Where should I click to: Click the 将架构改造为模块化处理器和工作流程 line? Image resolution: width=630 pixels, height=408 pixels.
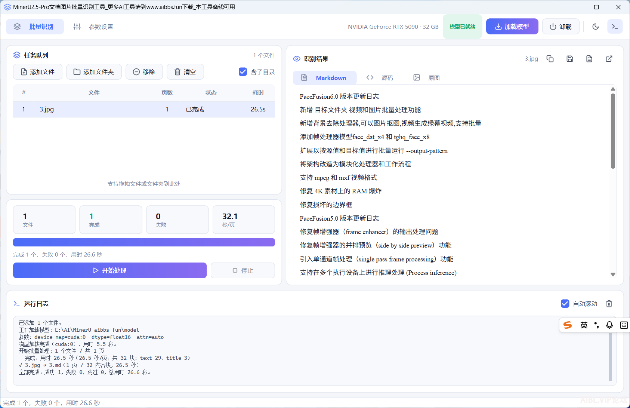pyautogui.click(x=355, y=164)
